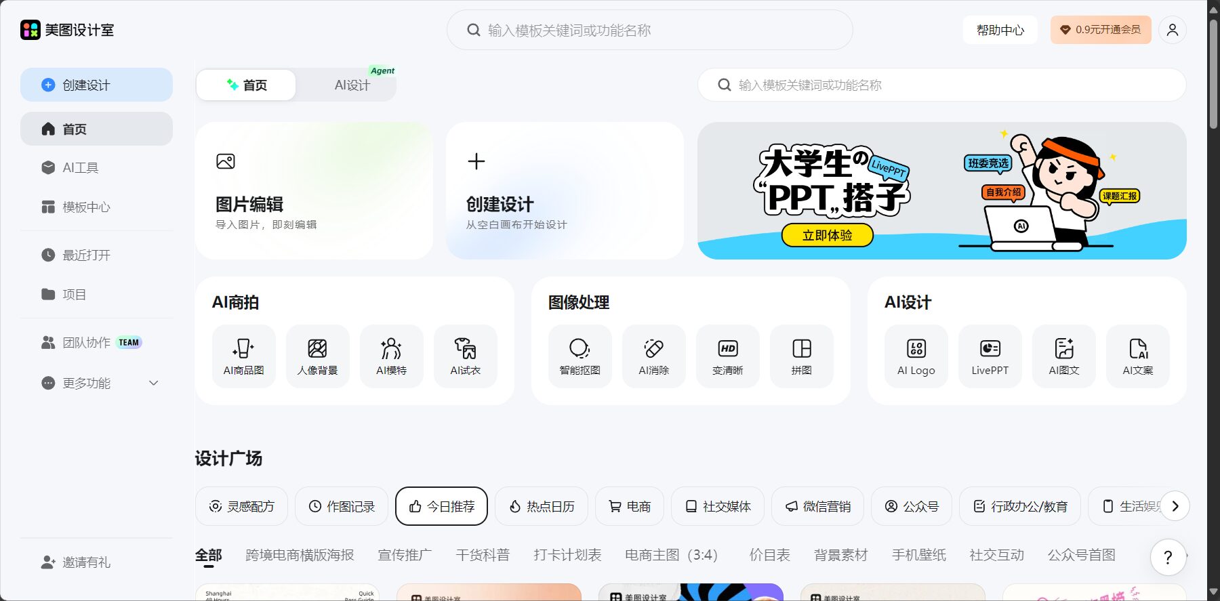Click the 美图设计室 logo
Image resolution: width=1220 pixels, height=601 pixels.
tap(67, 30)
